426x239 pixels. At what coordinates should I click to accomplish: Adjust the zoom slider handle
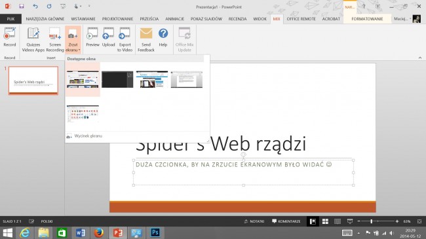pos(372,221)
